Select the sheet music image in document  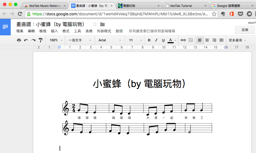[x=137, y=118]
